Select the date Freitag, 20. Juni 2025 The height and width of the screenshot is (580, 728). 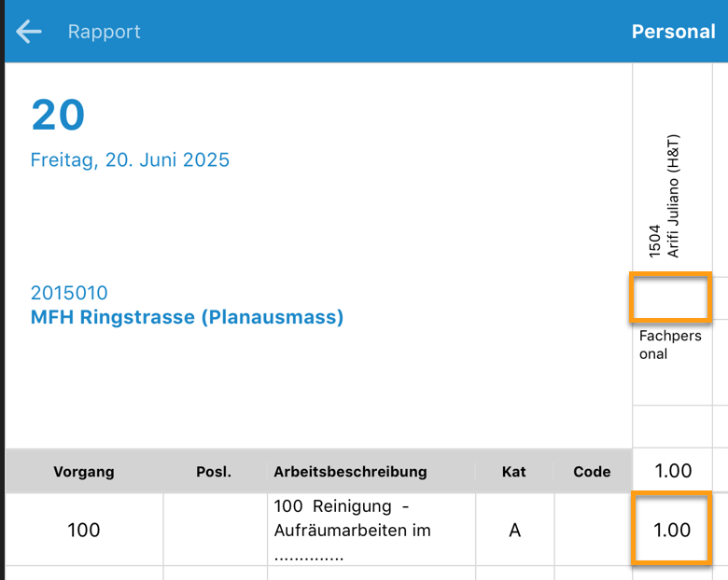[x=130, y=159]
